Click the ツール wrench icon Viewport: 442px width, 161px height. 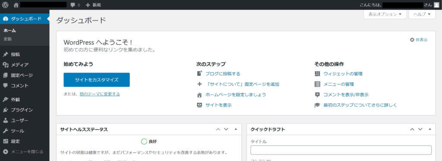click(5, 131)
